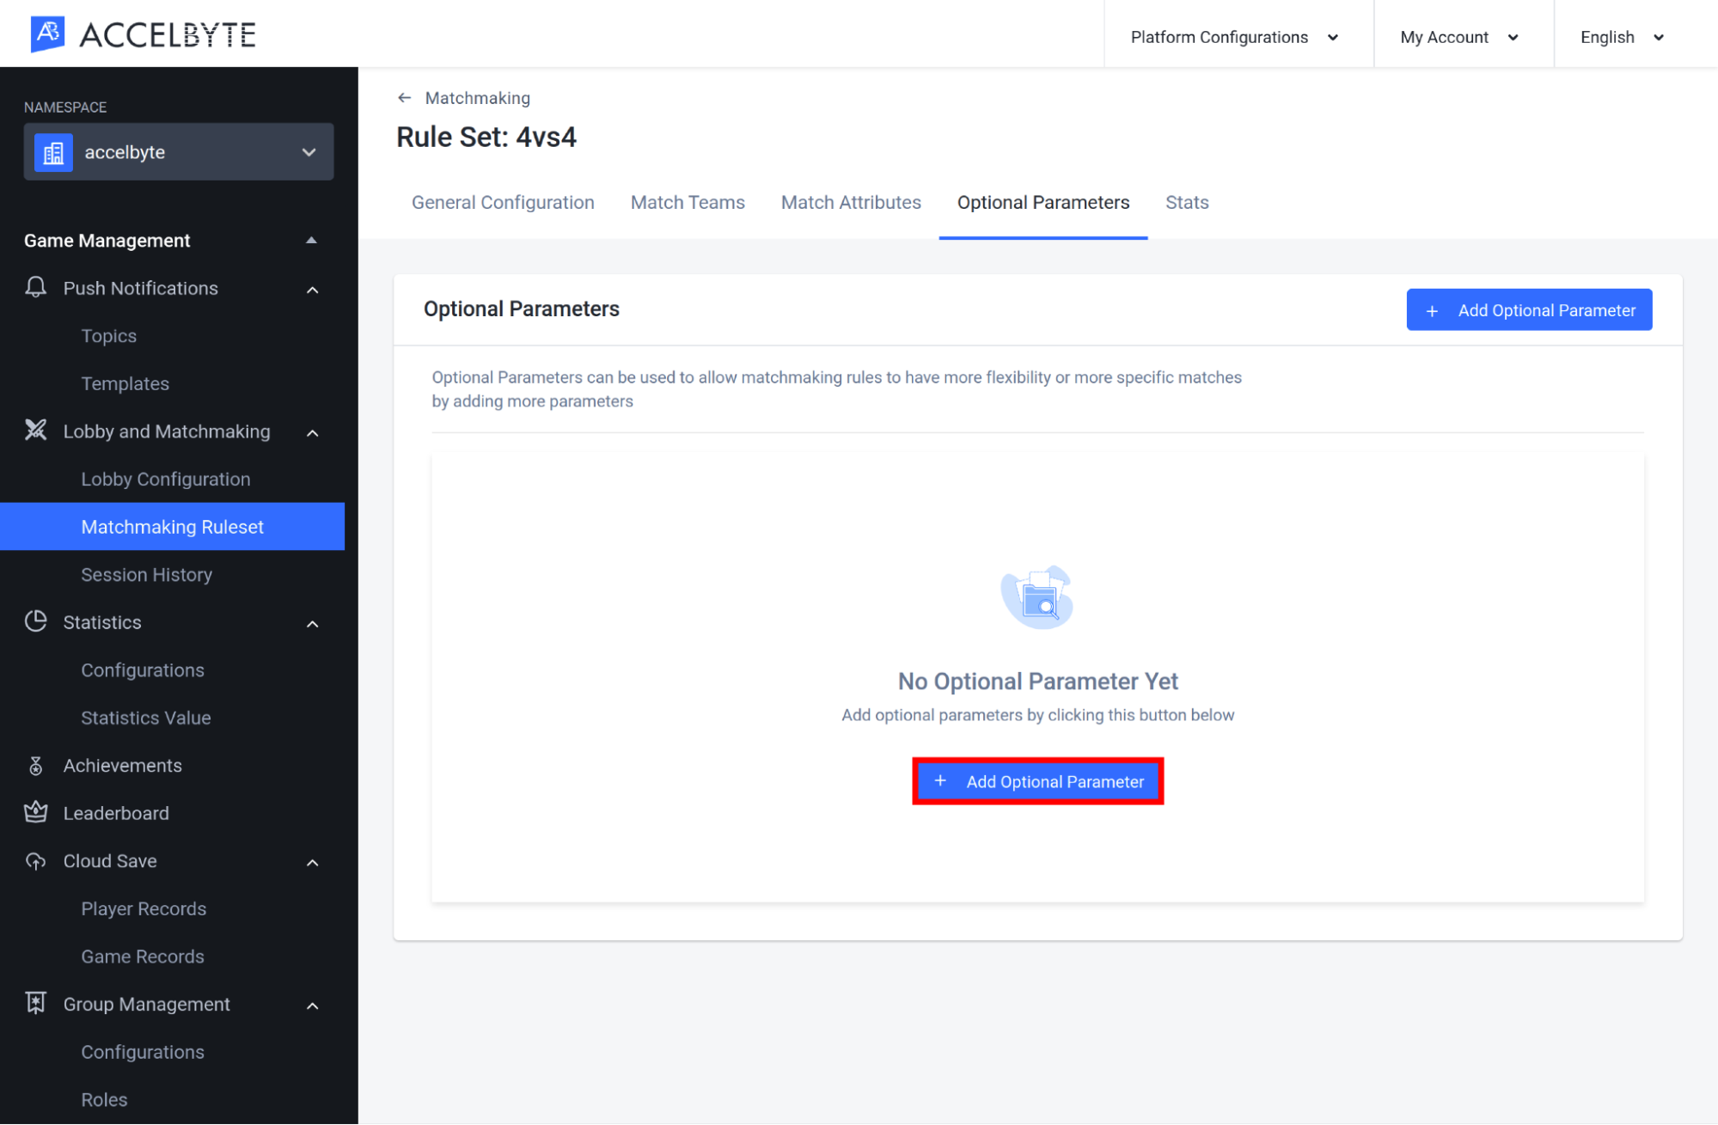The width and height of the screenshot is (1718, 1125).
Task: Click the Statistics clock icon
Action: coord(35,621)
